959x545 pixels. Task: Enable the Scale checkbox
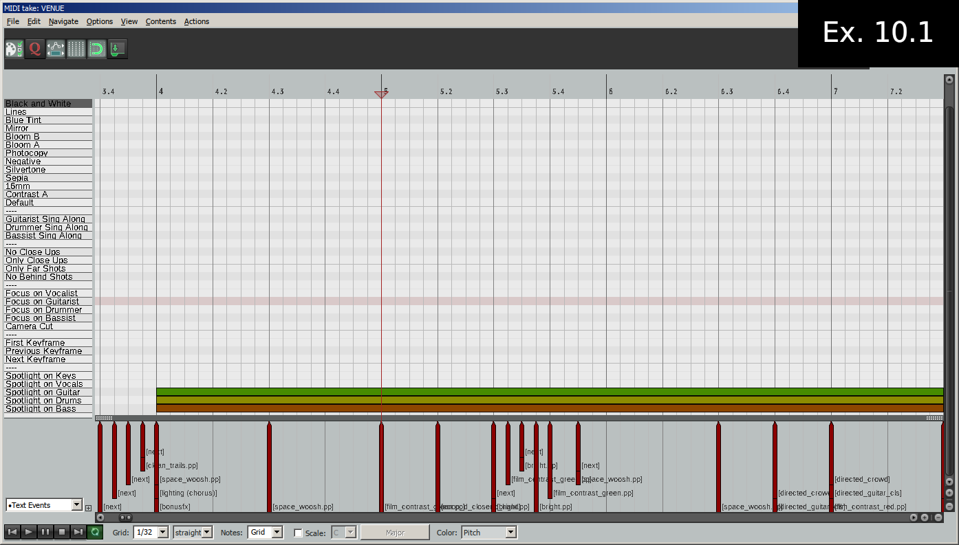tap(298, 533)
